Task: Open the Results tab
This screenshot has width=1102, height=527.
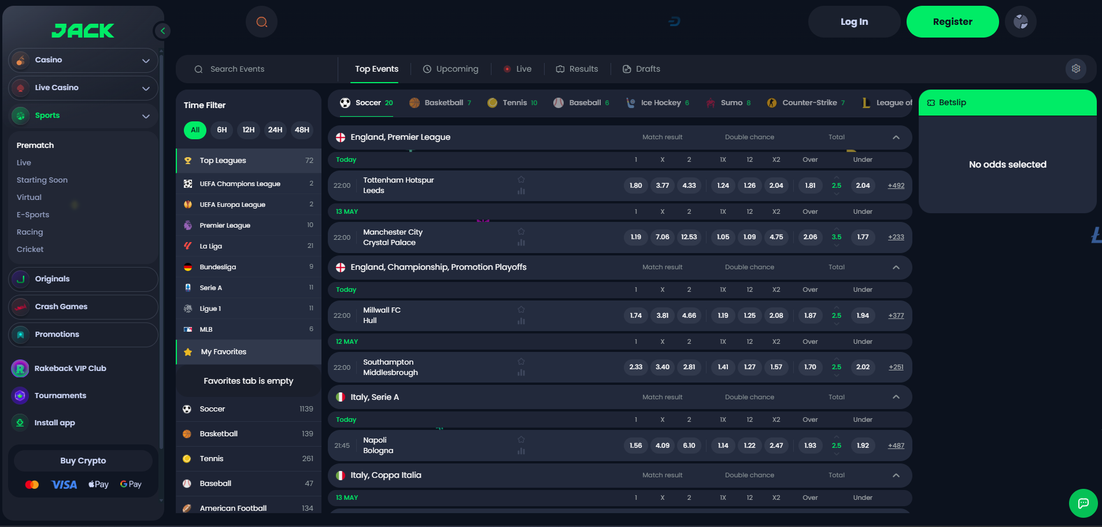Action: 577,69
